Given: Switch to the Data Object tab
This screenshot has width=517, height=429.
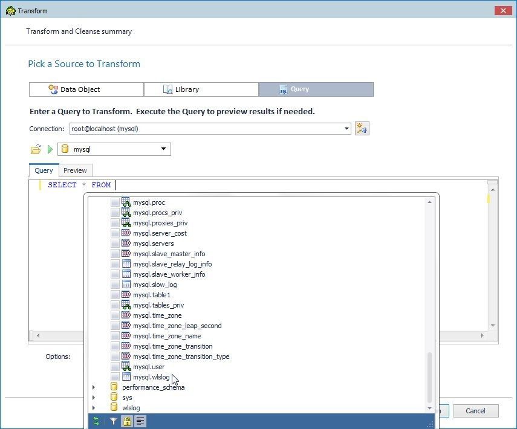Looking at the screenshot, I should (86, 89).
